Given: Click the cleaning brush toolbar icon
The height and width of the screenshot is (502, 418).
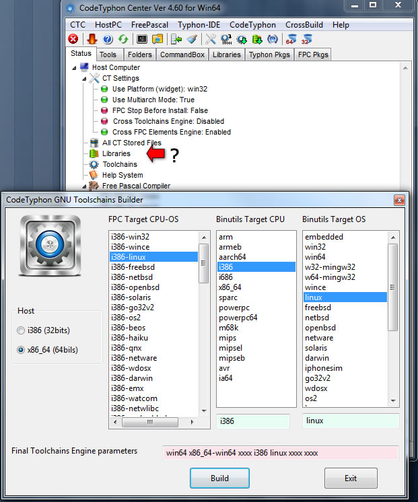Looking at the screenshot, I should tap(193, 39).
